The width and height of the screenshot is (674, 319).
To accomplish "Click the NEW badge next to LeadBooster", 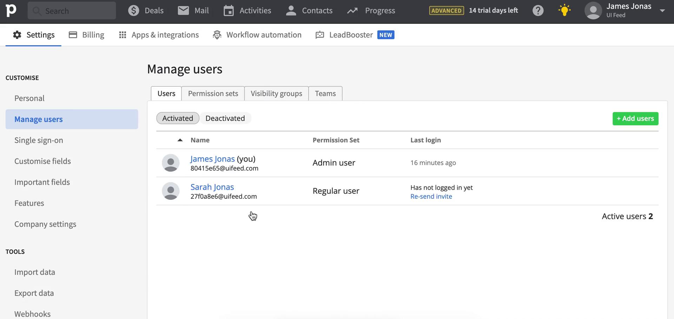I will pos(386,35).
